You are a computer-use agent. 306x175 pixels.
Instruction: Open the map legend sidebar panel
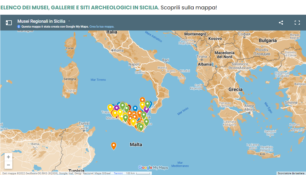click(x=9, y=23)
